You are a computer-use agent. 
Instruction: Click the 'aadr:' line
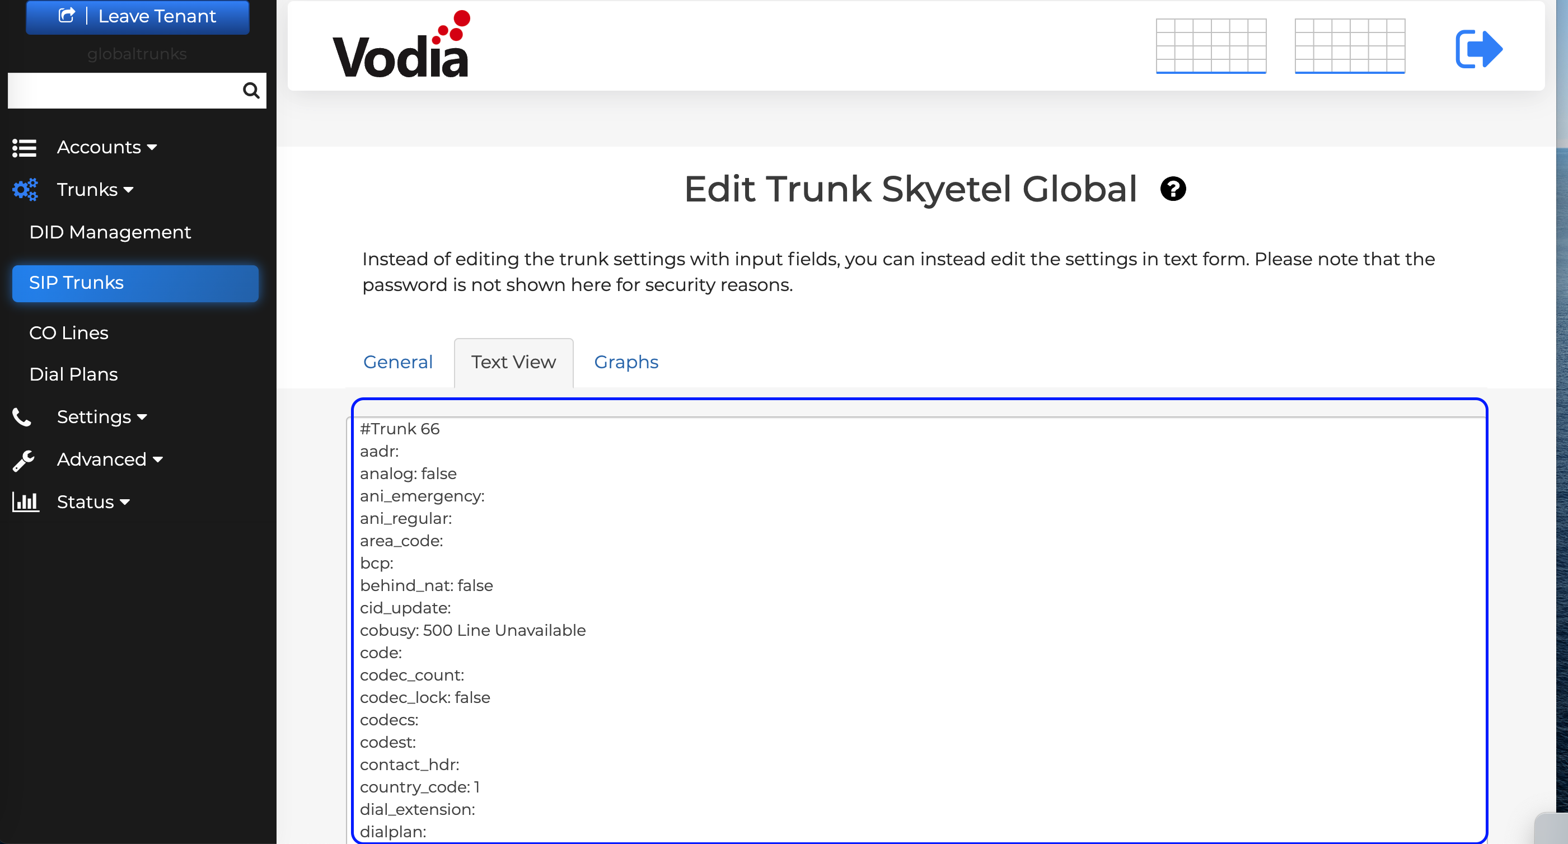(x=379, y=452)
